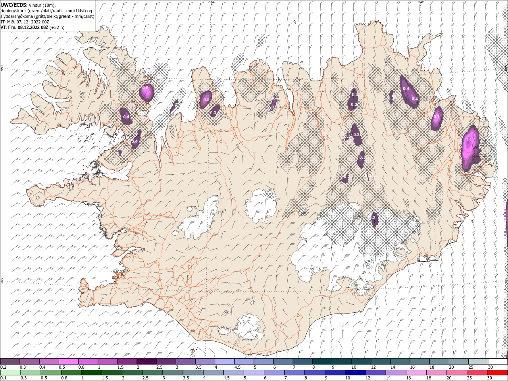Click the 0.7 precipitation blob
508x381 pixels.
(x=437, y=118)
